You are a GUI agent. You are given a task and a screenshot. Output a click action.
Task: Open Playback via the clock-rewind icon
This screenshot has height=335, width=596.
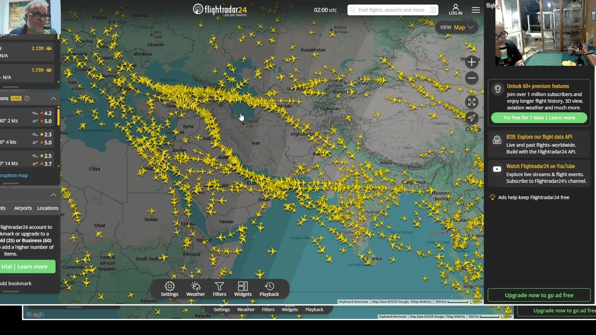click(269, 286)
